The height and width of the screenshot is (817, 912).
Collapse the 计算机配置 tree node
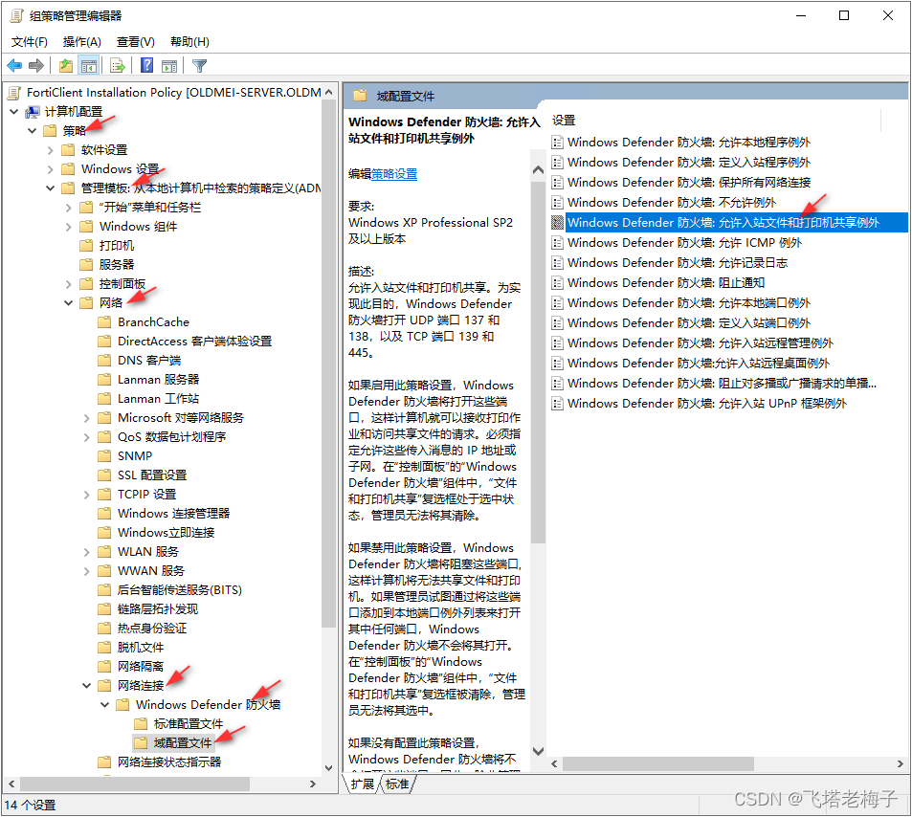(14, 112)
